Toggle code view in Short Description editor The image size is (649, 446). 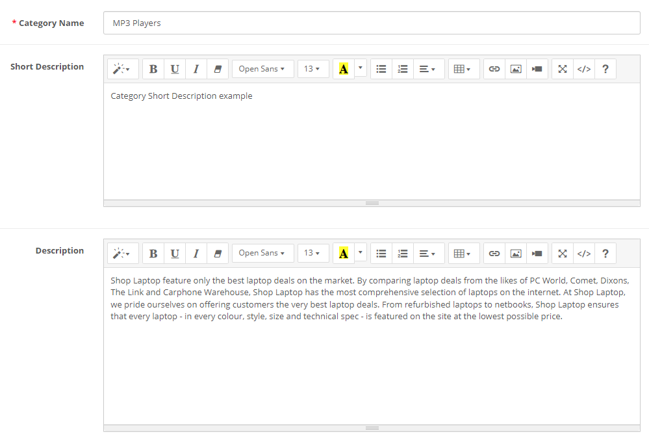(584, 69)
